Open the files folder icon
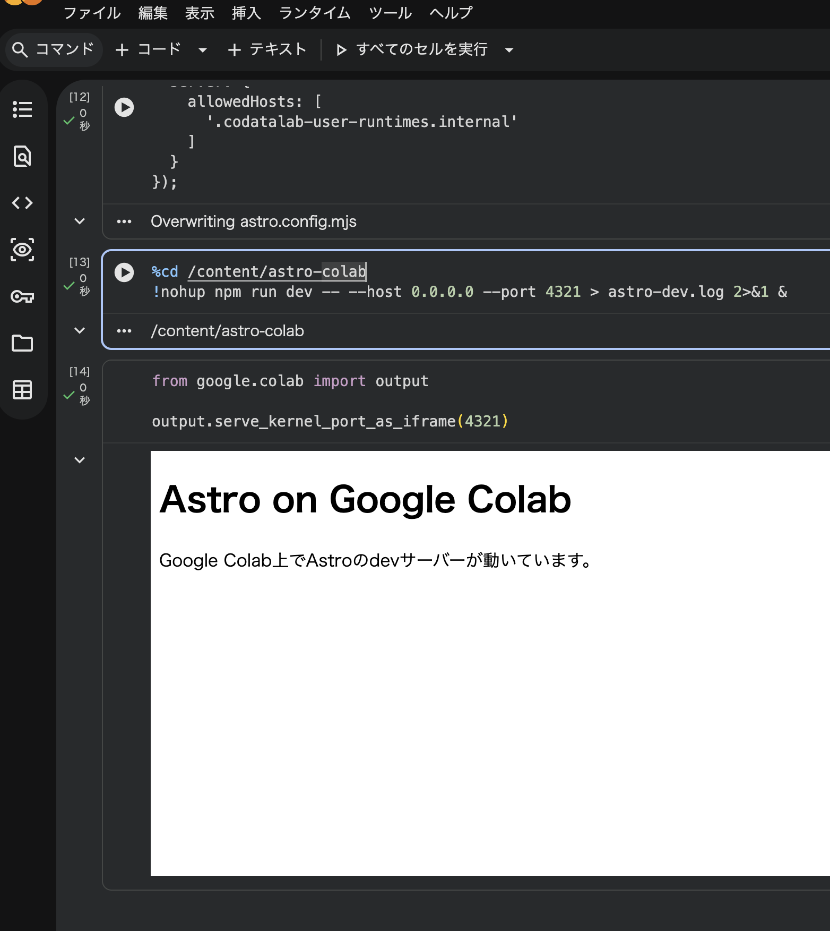 (x=22, y=343)
